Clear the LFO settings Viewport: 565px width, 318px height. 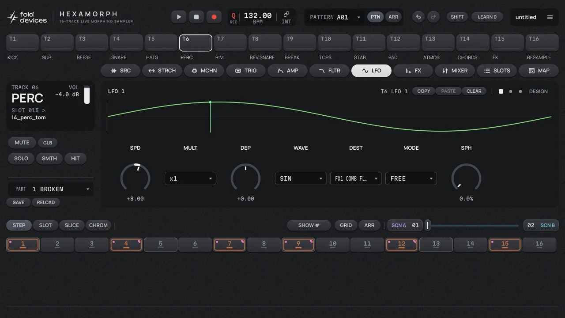click(474, 91)
